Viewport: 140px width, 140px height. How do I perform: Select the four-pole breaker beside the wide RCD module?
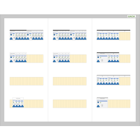coord(114,59)
